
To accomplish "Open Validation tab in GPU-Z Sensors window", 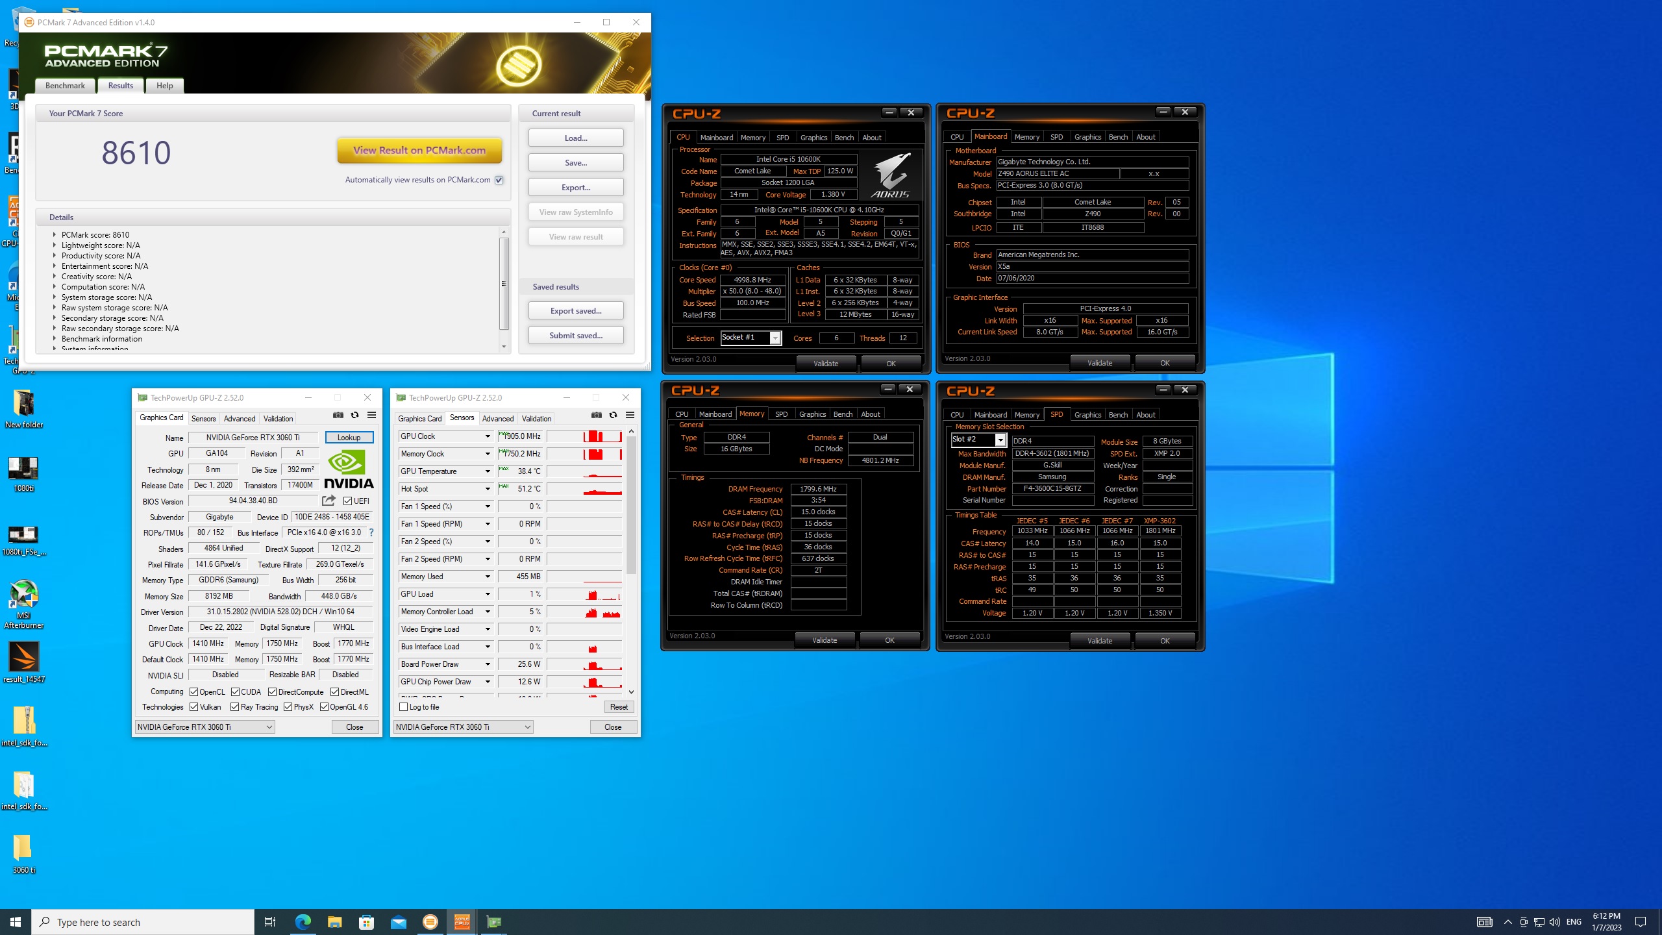I will pyautogui.click(x=537, y=419).
